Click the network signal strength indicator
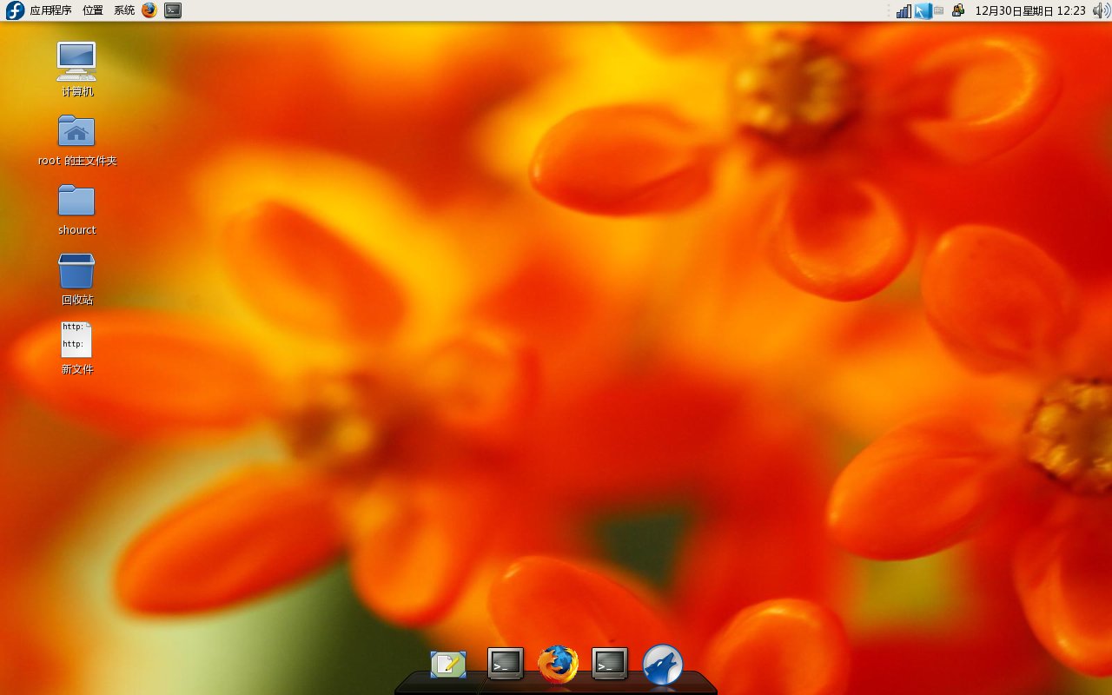The width and height of the screenshot is (1112, 695). 903,10
